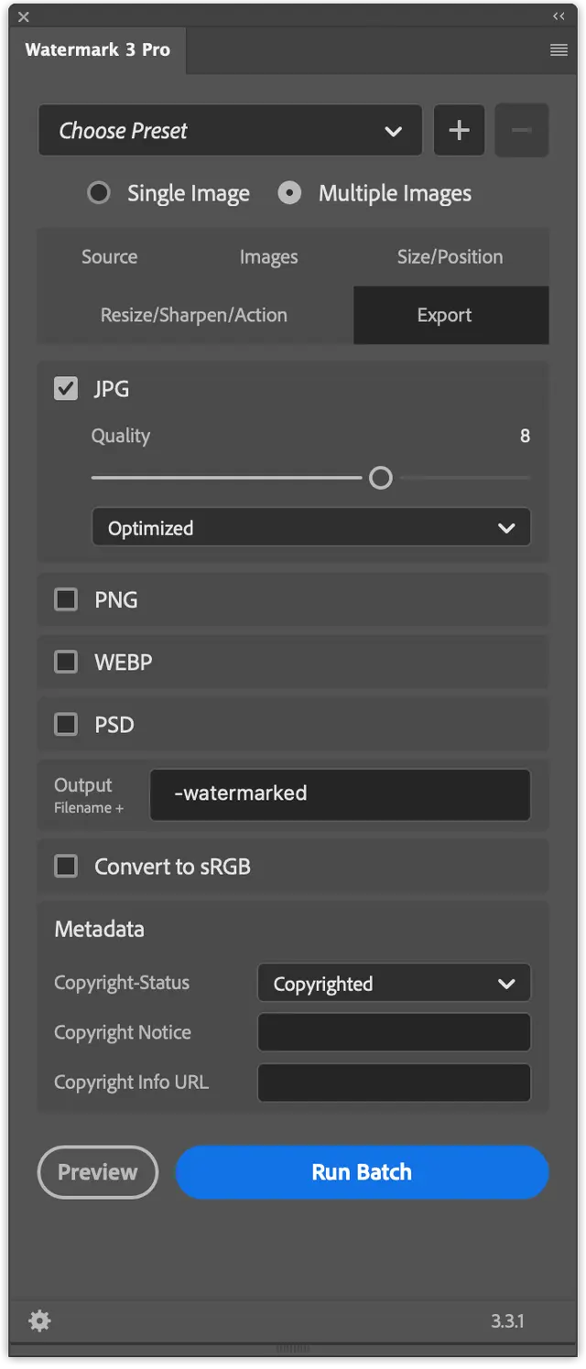Image resolution: width=586 pixels, height=1369 pixels.
Task: Open the Choose Preset dropdown
Action: tap(230, 130)
